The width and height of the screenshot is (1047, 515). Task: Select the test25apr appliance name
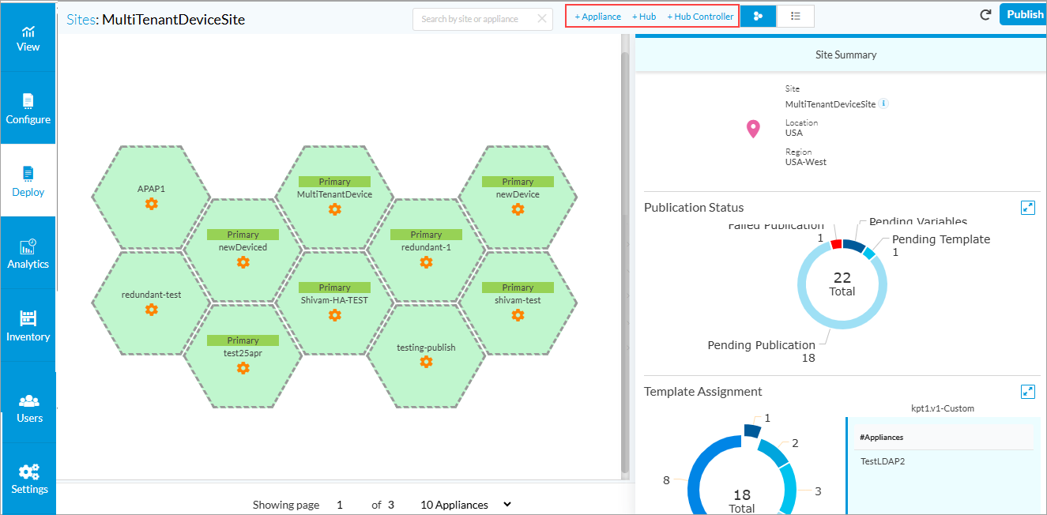click(x=243, y=353)
